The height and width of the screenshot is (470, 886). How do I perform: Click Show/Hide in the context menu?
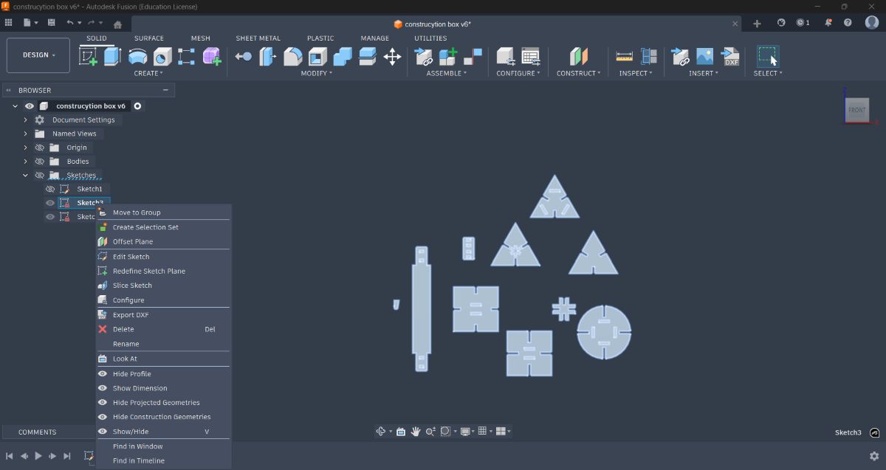[x=129, y=431]
